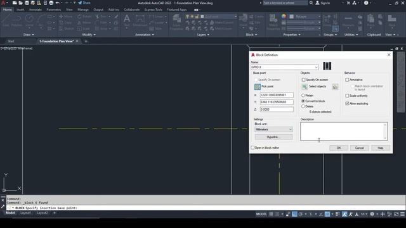Image resolution: width=406 pixels, height=228 pixels.
Task: Click the Plot printer icon in quick access toolbar
Action: [x=51, y=3]
